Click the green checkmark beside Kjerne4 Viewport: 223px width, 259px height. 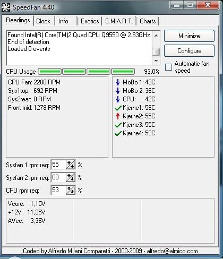pos(118,133)
